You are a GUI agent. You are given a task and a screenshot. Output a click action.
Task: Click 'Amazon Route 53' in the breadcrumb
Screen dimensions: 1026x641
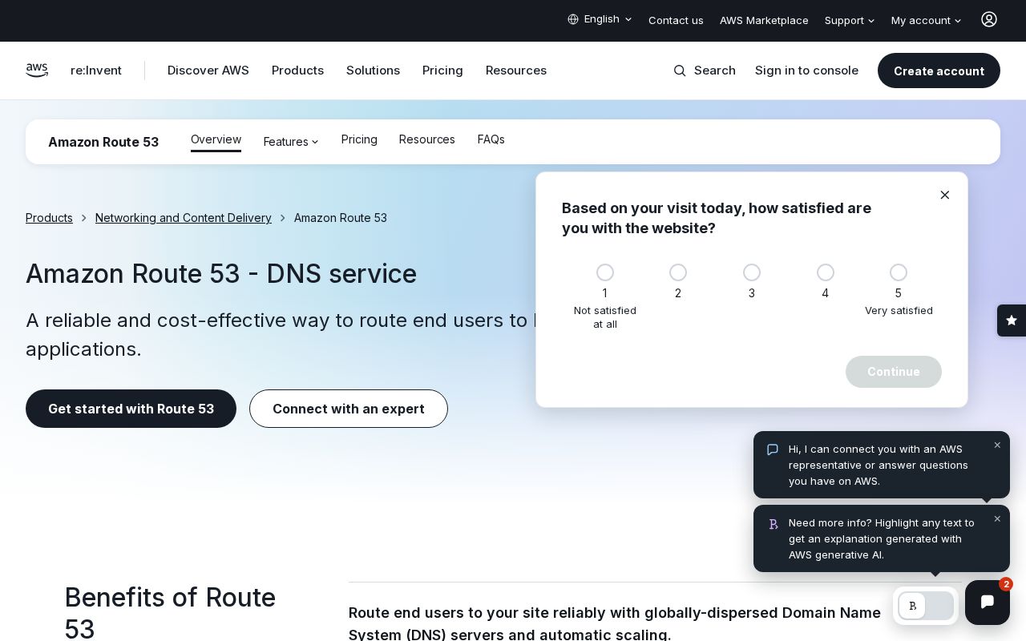click(341, 218)
